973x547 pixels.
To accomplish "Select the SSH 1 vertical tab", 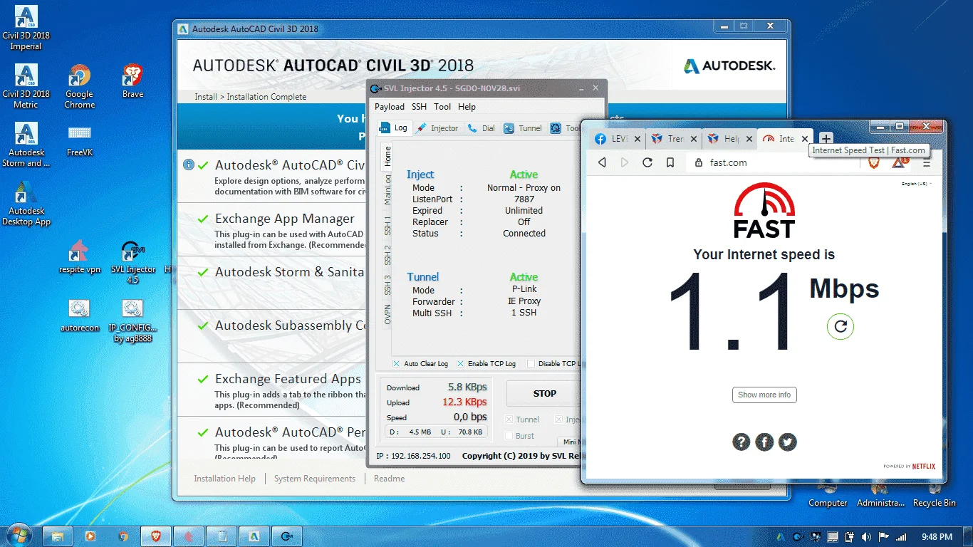I will click(387, 225).
